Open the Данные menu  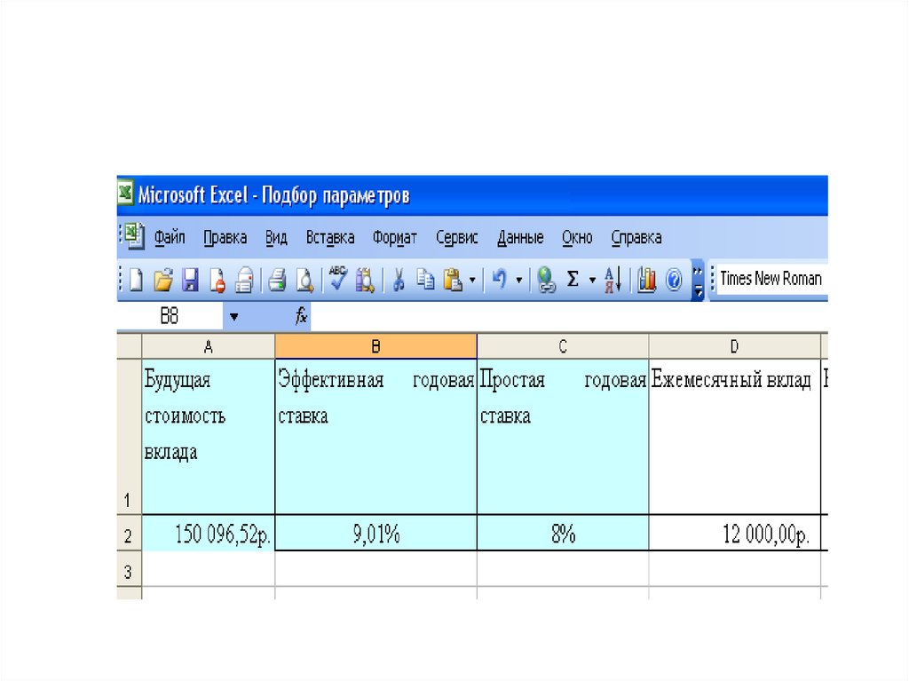pos(520,238)
